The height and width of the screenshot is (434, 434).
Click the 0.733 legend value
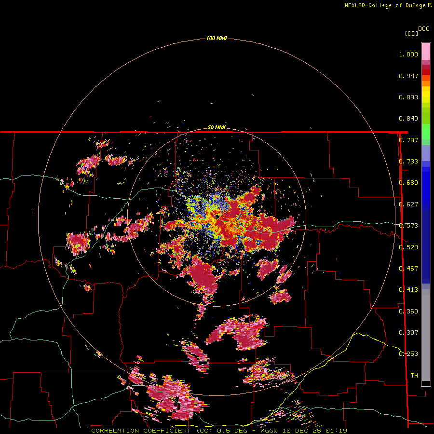click(408, 162)
